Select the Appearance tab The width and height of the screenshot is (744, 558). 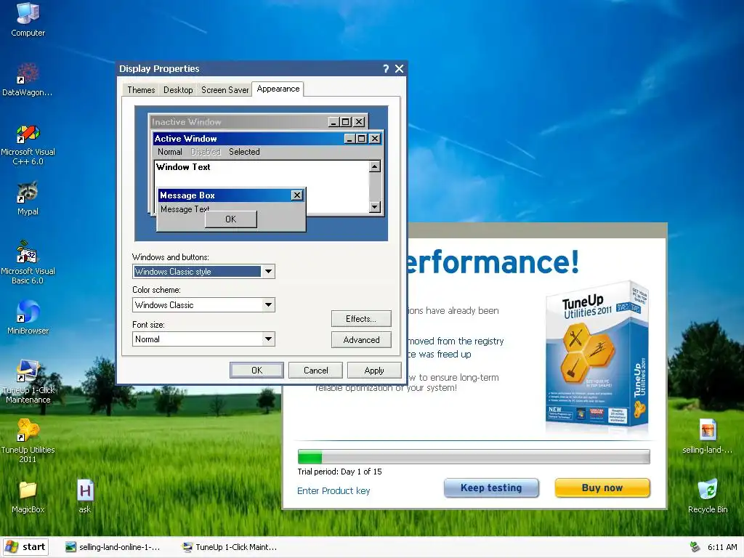click(278, 89)
